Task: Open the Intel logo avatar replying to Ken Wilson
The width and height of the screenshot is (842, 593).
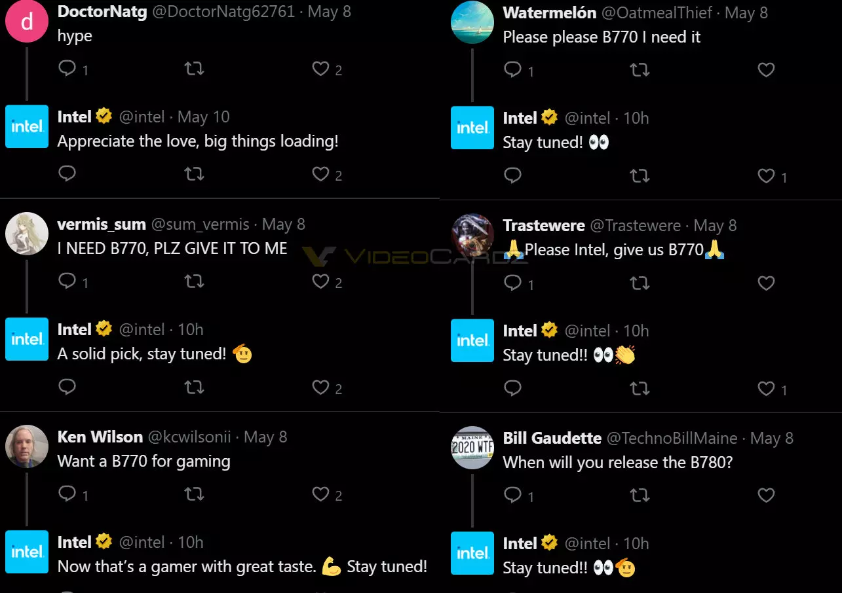Action: (27, 552)
